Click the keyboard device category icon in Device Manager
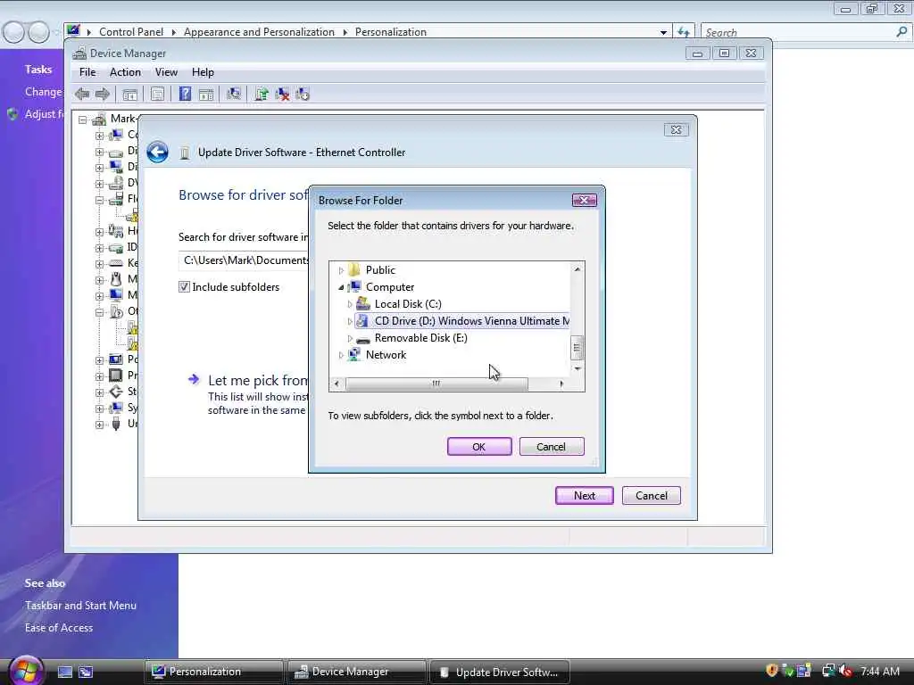 click(x=116, y=263)
